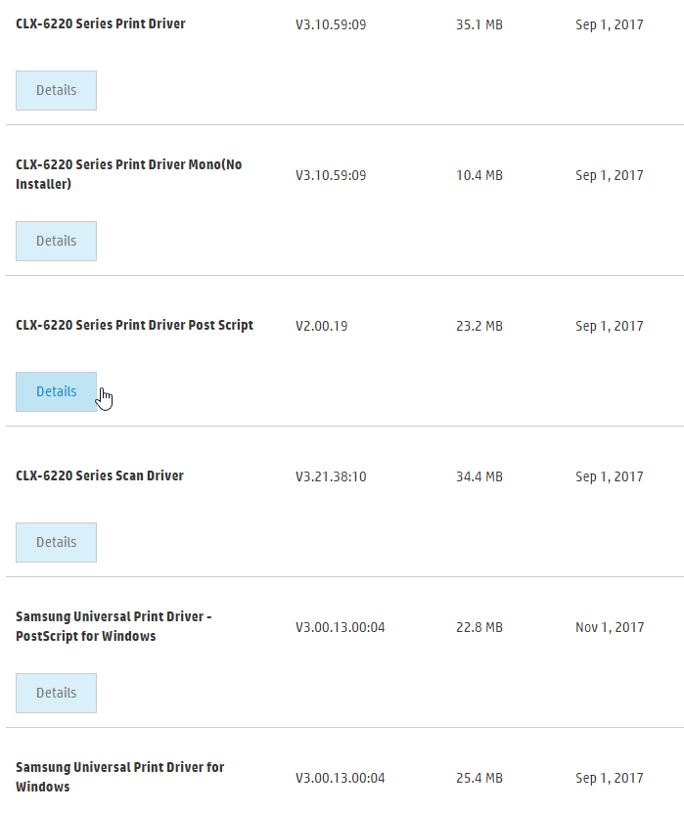Open Details for Print Driver Post Script
The image size is (684, 814).
[56, 391]
